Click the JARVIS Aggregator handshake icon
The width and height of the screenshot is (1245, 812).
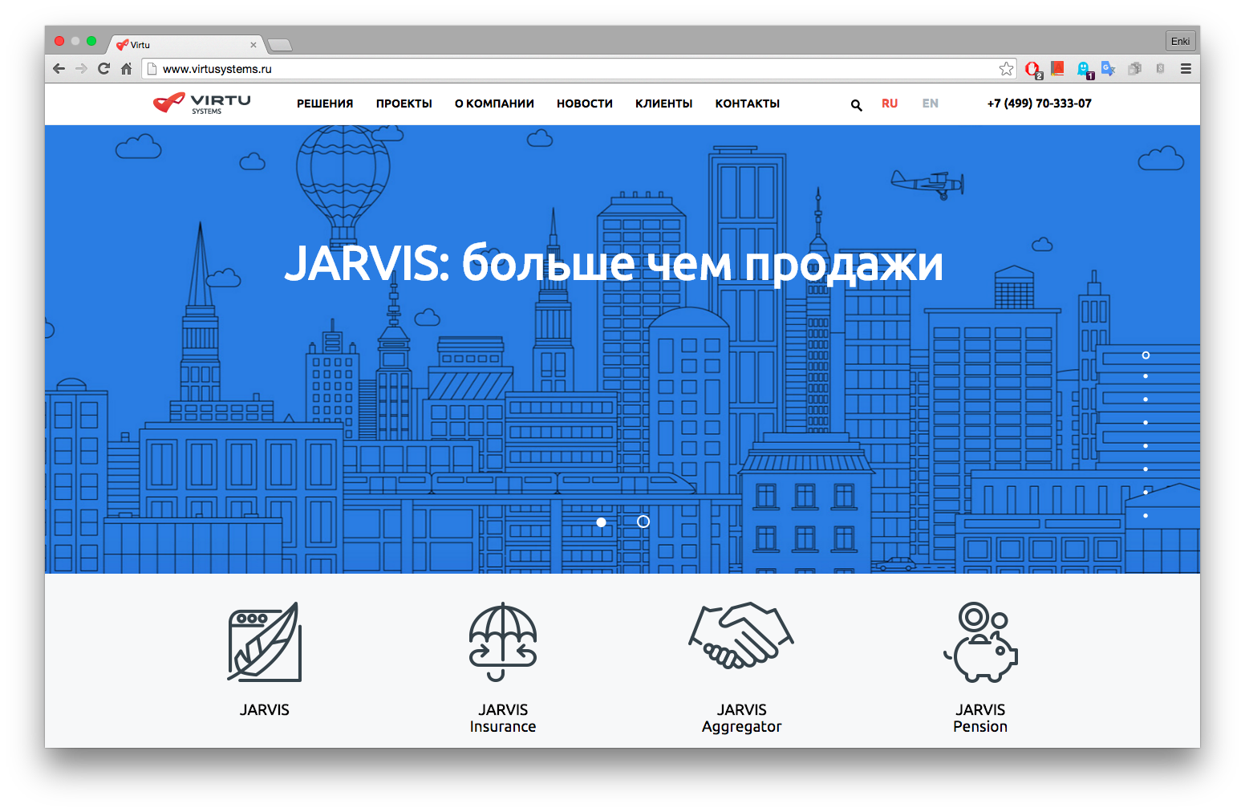coord(741,635)
